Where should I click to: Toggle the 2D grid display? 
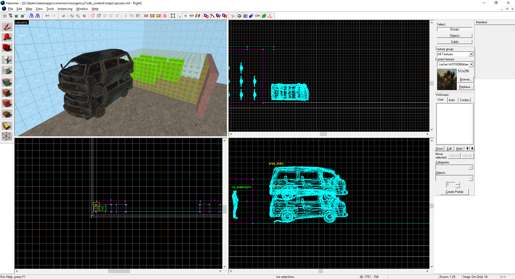(x=5, y=16)
